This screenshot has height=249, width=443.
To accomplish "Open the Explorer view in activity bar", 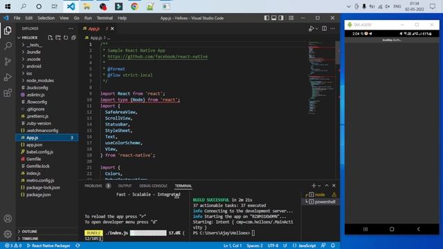I will (x=8, y=30).
